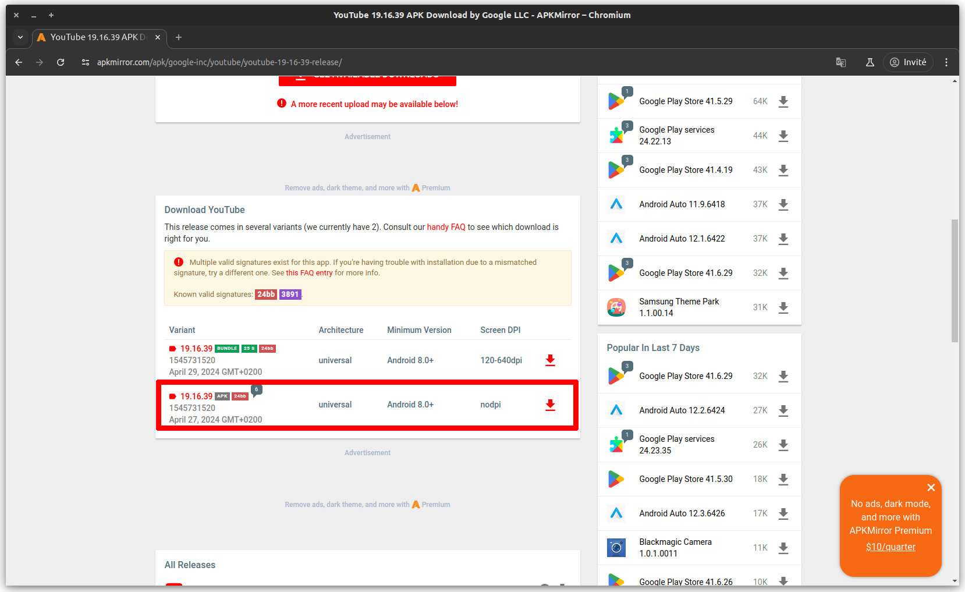
Task: Click the $10/quarter premium link
Action: pos(891,547)
